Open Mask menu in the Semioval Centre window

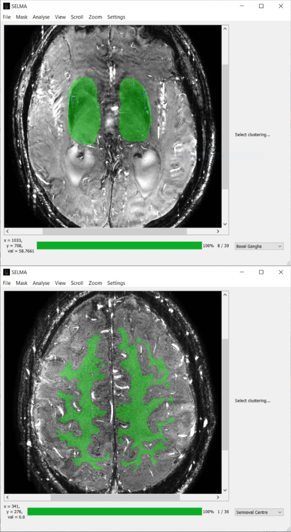point(22,283)
